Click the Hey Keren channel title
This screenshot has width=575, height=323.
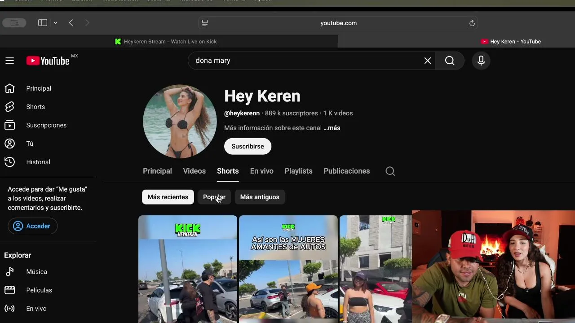262,96
